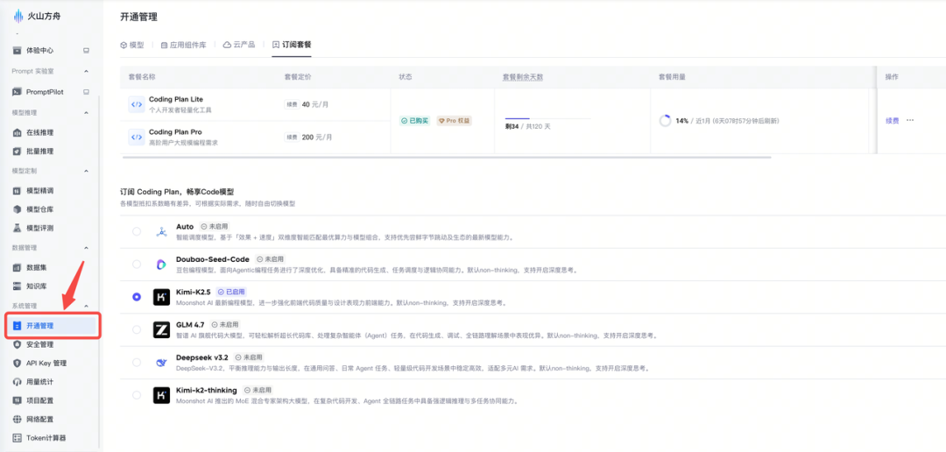Click 在线推理 bar chart icon
The width and height of the screenshot is (946, 452).
17,132
